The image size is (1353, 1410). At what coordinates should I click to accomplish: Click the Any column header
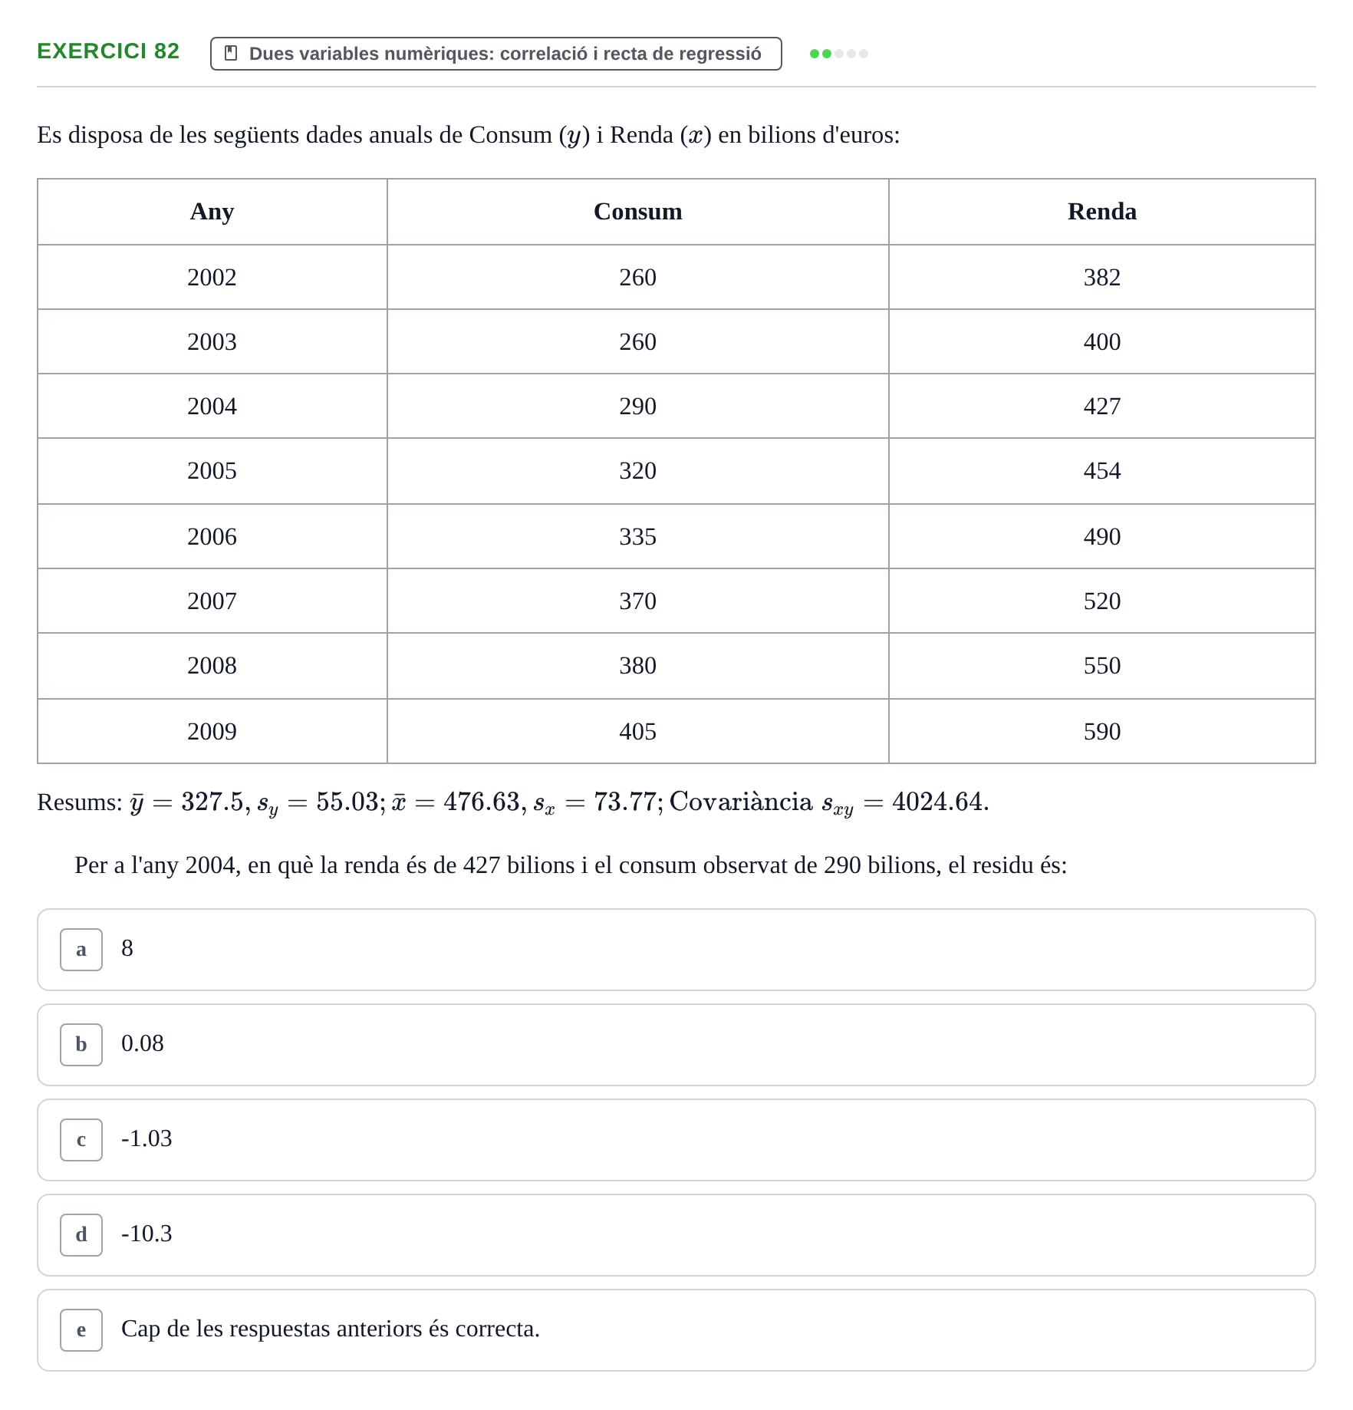pyautogui.click(x=212, y=212)
